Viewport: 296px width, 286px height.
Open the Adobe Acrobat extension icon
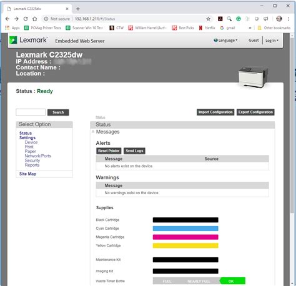click(x=220, y=19)
